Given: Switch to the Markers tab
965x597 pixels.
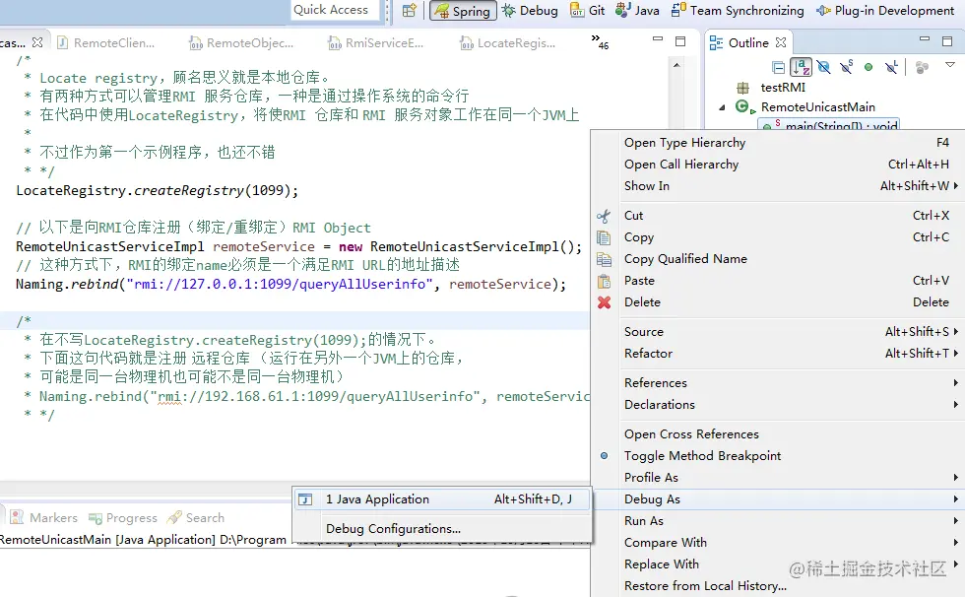Looking at the screenshot, I should point(43,517).
